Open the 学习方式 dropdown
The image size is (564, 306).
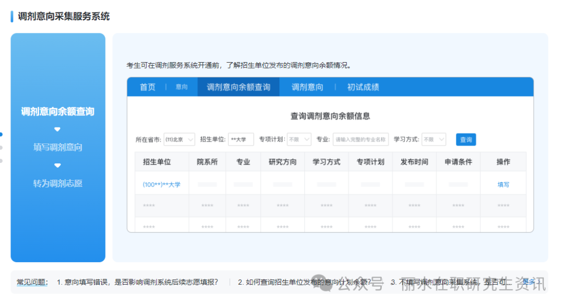[433, 139]
